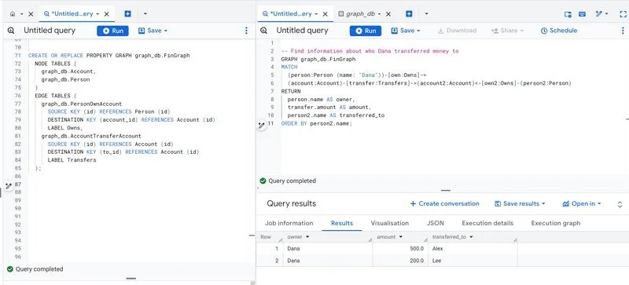Open the Share menu

507,31
